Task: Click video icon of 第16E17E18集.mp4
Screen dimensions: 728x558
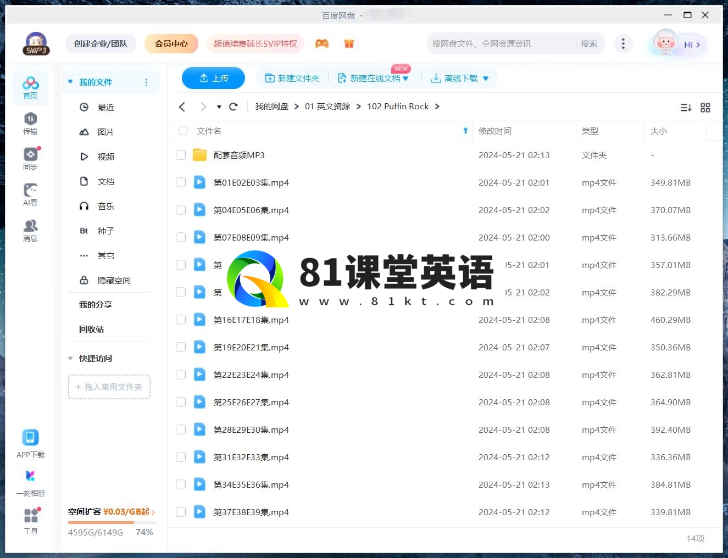Action: [x=199, y=320]
